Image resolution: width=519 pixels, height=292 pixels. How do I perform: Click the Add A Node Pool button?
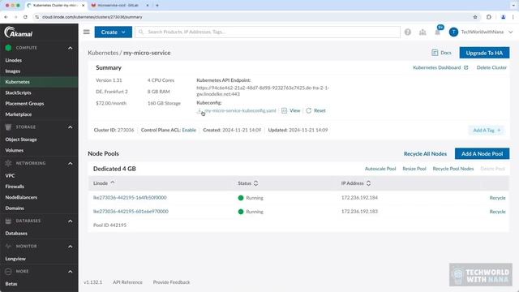482,153
